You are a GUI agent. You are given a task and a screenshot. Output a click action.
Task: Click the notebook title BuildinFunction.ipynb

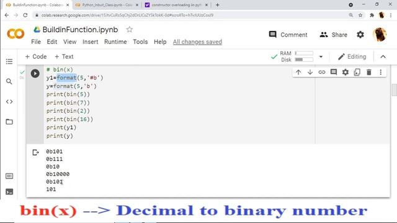point(80,30)
